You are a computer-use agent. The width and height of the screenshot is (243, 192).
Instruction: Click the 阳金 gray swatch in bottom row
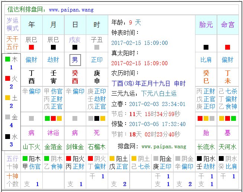pyautogui.click(x=156, y=158)
